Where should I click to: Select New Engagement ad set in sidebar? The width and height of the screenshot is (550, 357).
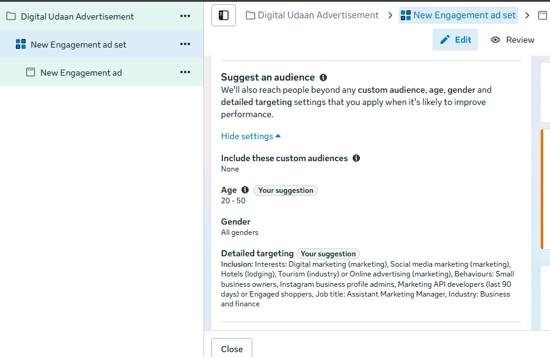[78, 45]
